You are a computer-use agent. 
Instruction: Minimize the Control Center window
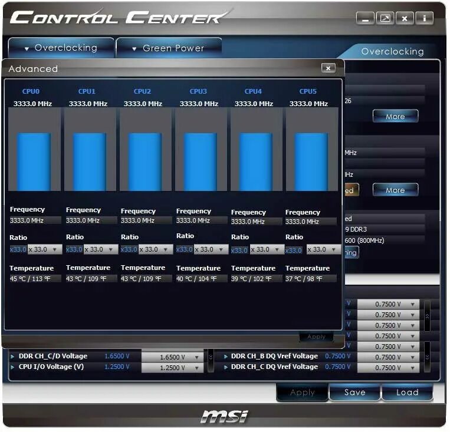click(x=365, y=19)
